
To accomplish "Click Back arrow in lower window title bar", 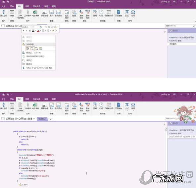I will click(4, 94).
